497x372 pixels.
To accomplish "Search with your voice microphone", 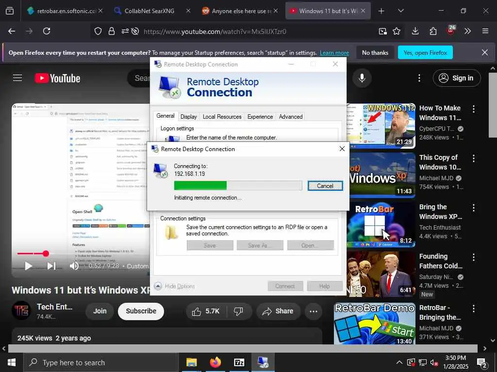I will coord(362,78).
